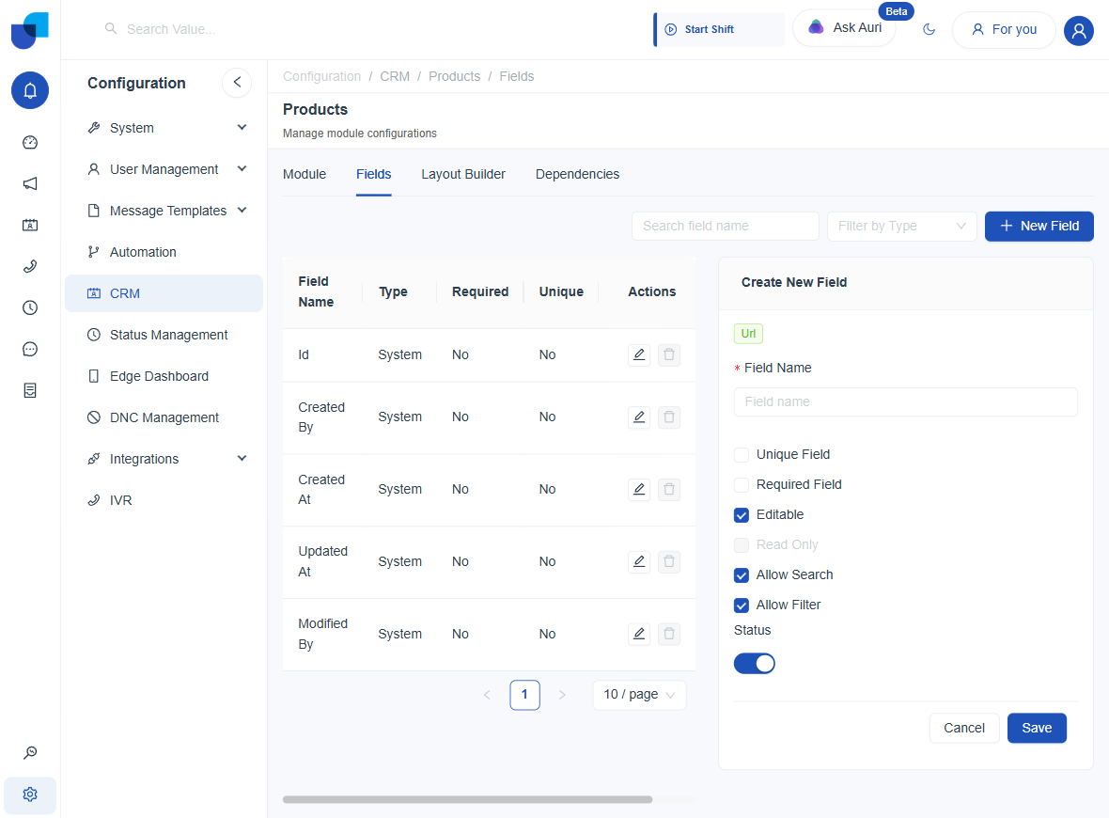1109x818 pixels.
Task: Delete the Id field row
Action: pos(669,354)
